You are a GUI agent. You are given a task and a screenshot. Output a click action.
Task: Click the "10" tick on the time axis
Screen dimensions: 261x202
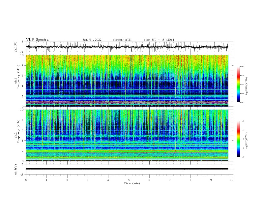pos(232,180)
